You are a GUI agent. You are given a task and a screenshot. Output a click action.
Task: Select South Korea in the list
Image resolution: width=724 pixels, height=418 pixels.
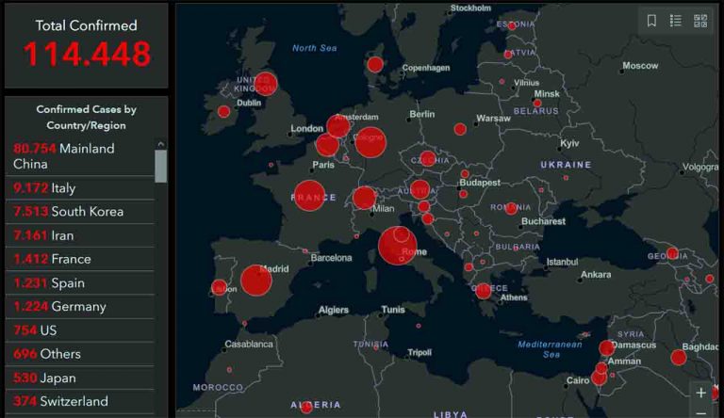coord(79,212)
